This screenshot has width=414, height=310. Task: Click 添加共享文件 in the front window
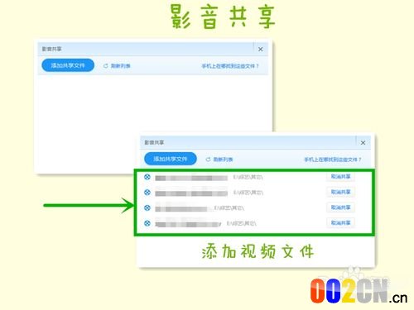pyautogui.click(x=171, y=159)
